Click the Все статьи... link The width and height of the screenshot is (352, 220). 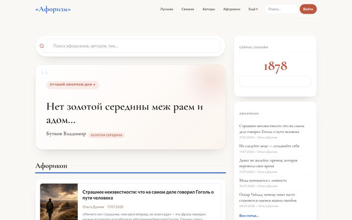(249, 216)
